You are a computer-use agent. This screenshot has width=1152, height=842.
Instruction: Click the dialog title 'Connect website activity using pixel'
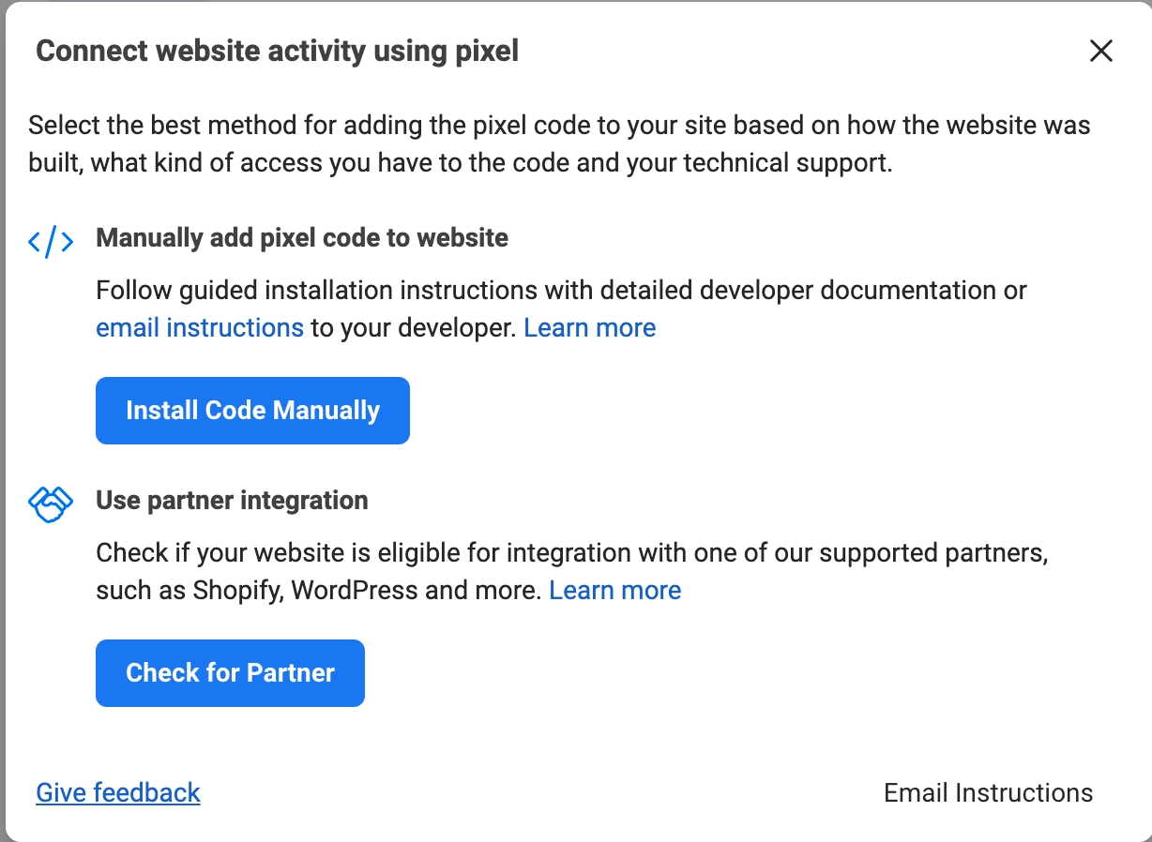[277, 51]
